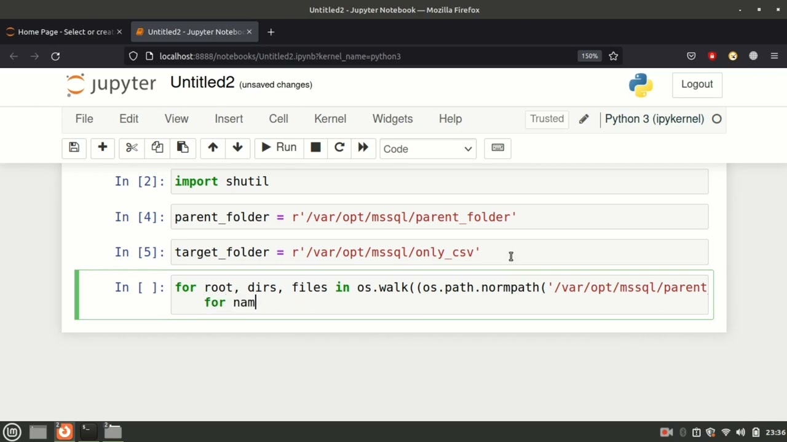Move the selected cell down
Image resolution: width=787 pixels, height=442 pixels.
point(238,148)
